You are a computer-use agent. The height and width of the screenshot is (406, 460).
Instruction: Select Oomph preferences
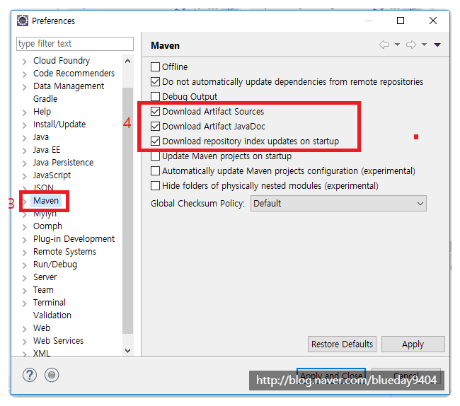(47, 226)
